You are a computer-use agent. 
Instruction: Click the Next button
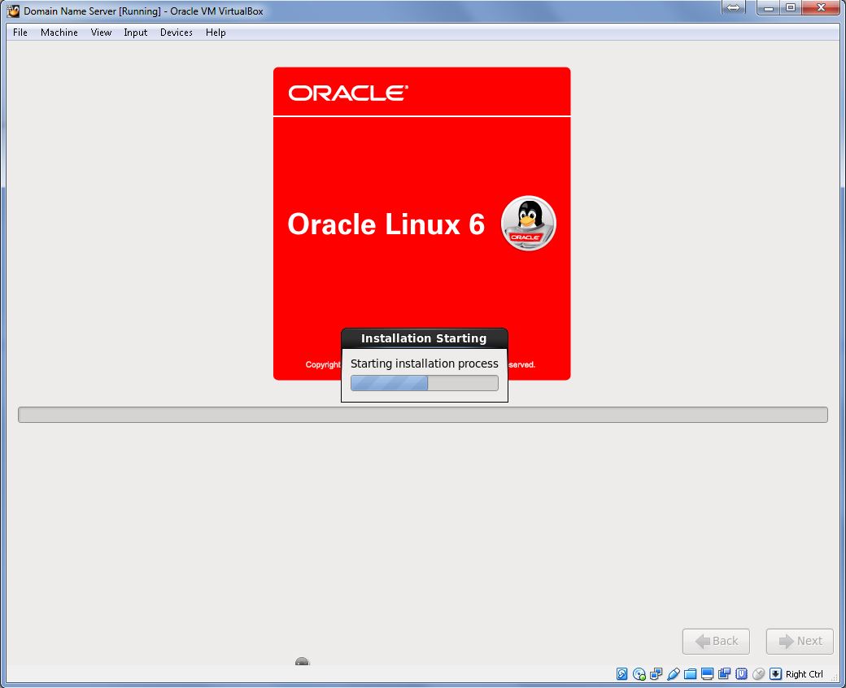[800, 641]
